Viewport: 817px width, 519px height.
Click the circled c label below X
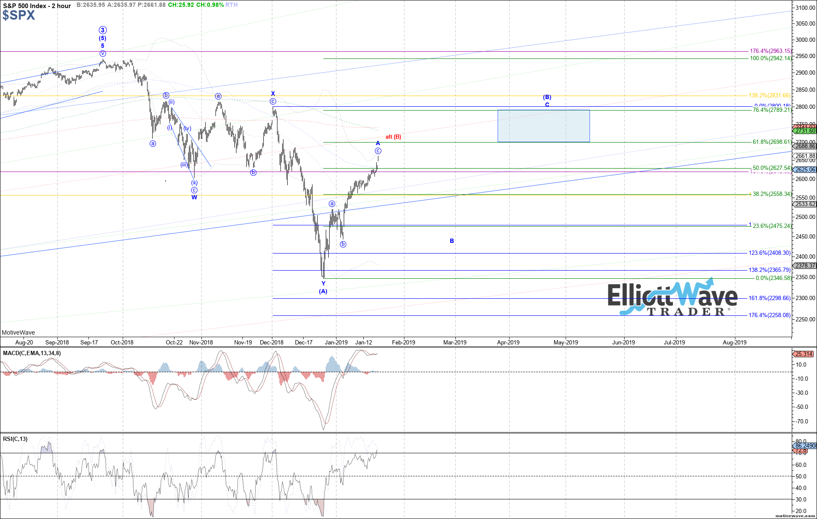(273, 102)
